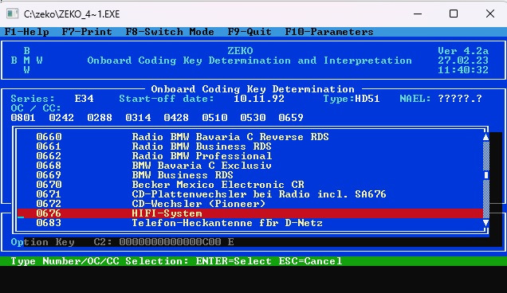Click ENTER=Select hint in status bar

[234, 261]
